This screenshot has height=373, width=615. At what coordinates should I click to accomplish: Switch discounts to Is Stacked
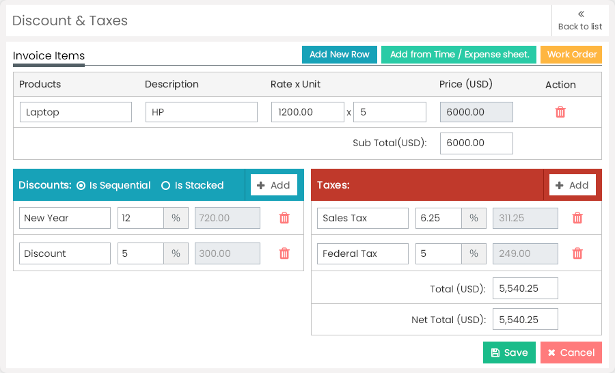[165, 185]
